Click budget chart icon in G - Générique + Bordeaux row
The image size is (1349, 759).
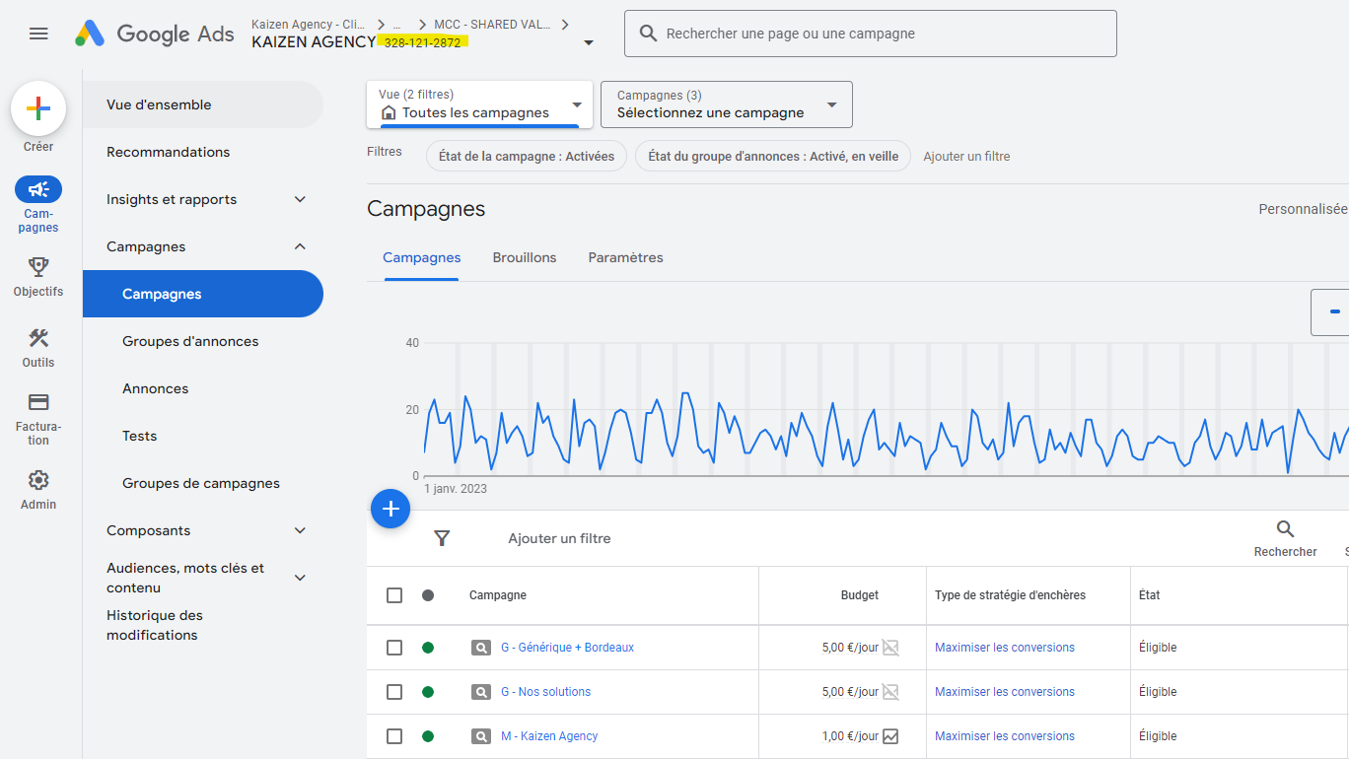pos(890,648)
